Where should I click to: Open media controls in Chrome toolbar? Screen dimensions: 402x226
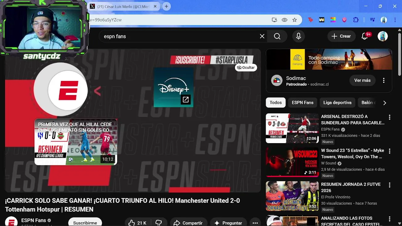(x=372, y=20)
